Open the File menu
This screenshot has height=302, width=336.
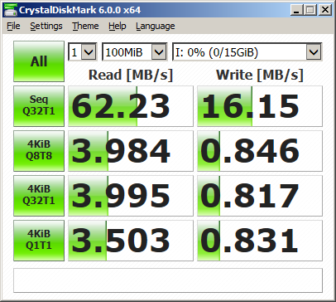[13, 26]
